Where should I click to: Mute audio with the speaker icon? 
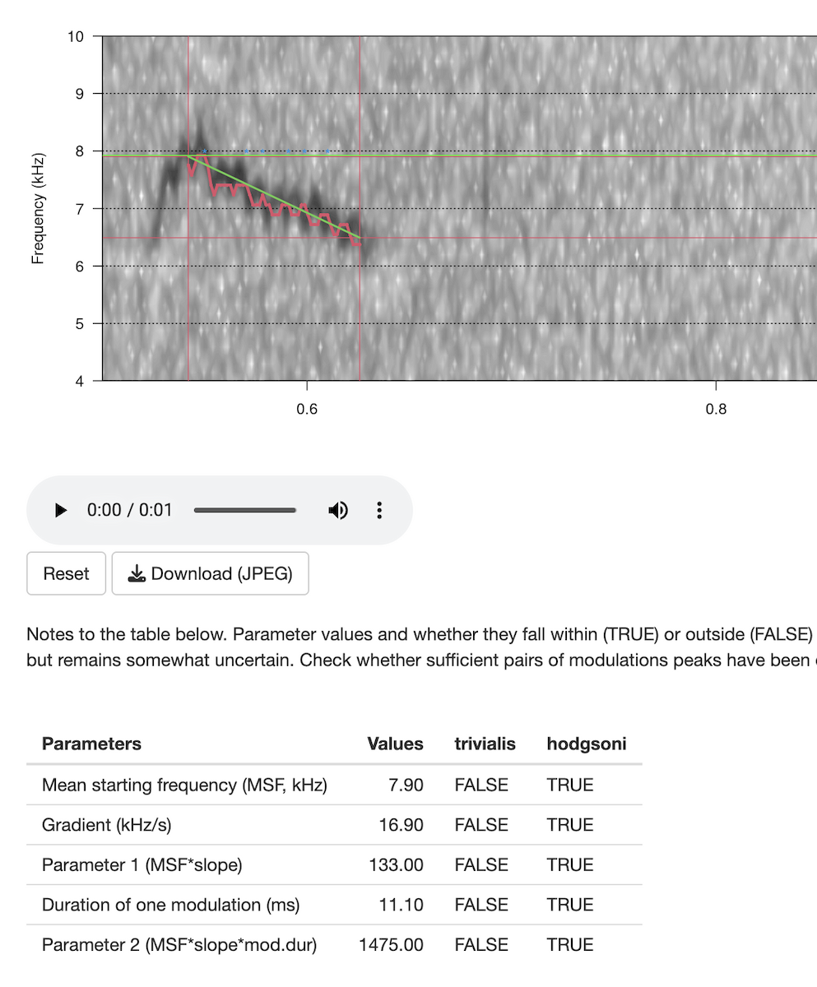pyautogui.click(x=337, y=511)
